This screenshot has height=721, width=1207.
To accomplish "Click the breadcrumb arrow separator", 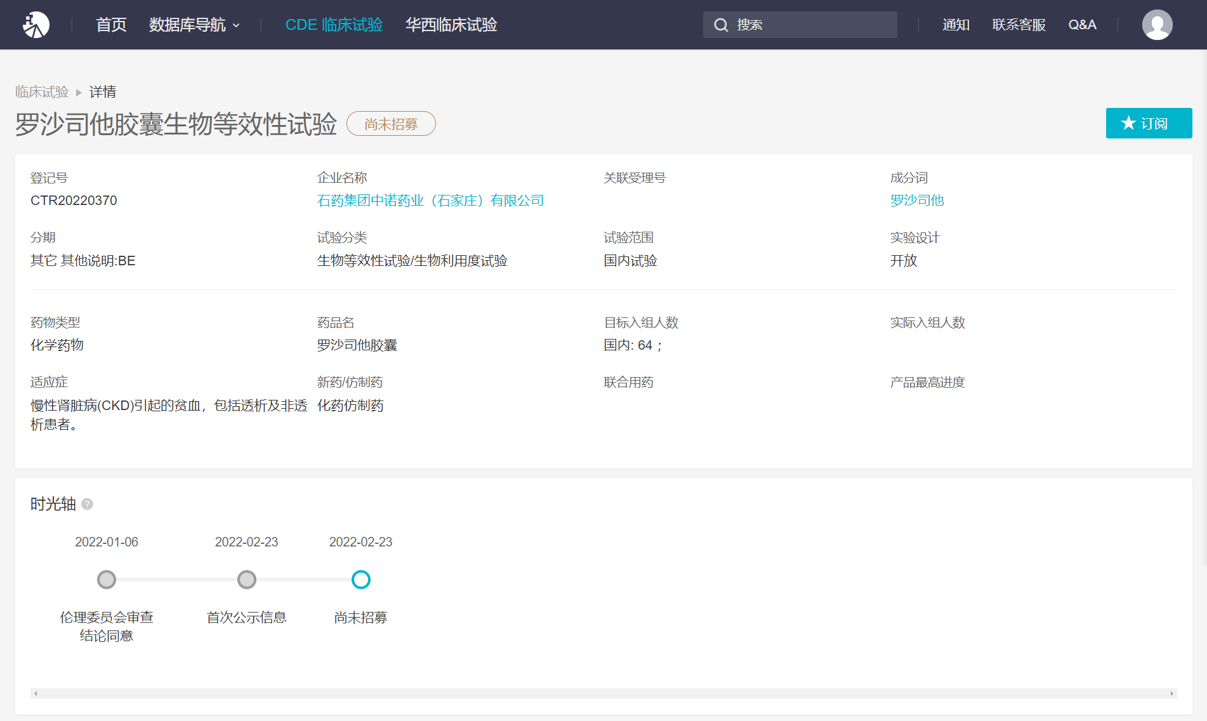I will [79, 93].
